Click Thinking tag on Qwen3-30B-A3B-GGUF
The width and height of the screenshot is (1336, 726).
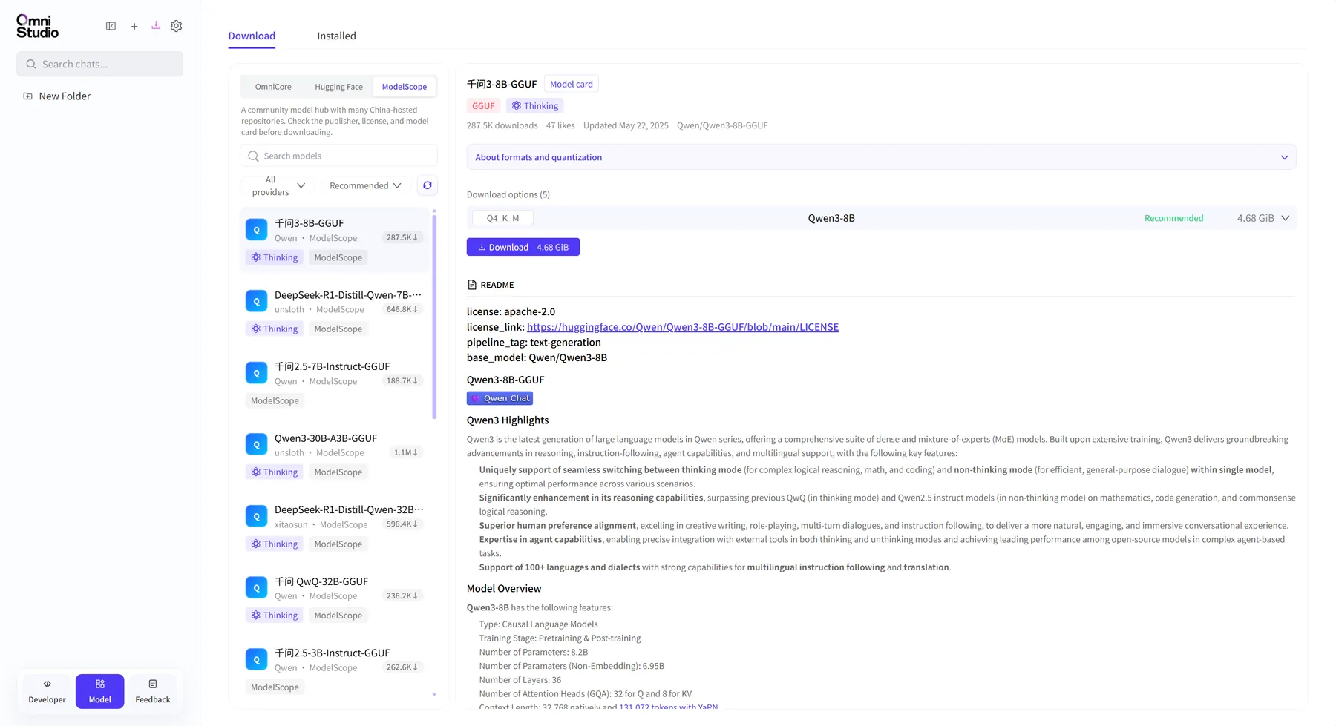click(274, 472)
